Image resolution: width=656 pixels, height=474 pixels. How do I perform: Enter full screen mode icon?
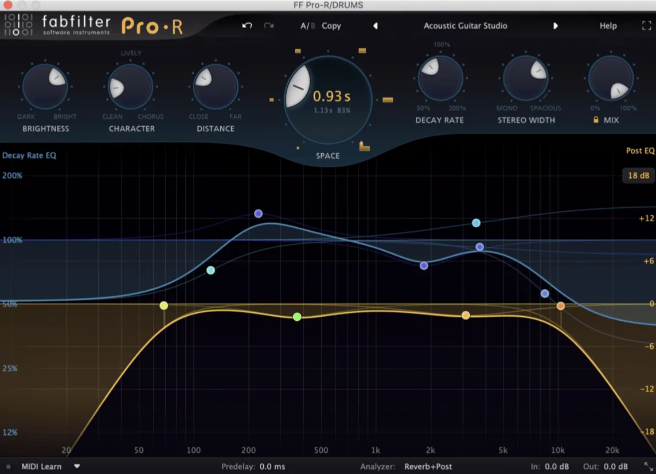pos(646,26)
